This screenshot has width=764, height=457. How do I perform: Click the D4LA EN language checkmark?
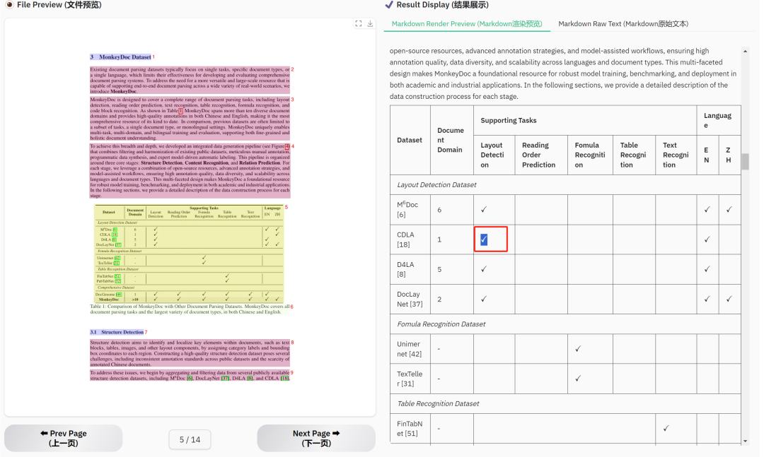pyautogui.click(x=707, y=268)
